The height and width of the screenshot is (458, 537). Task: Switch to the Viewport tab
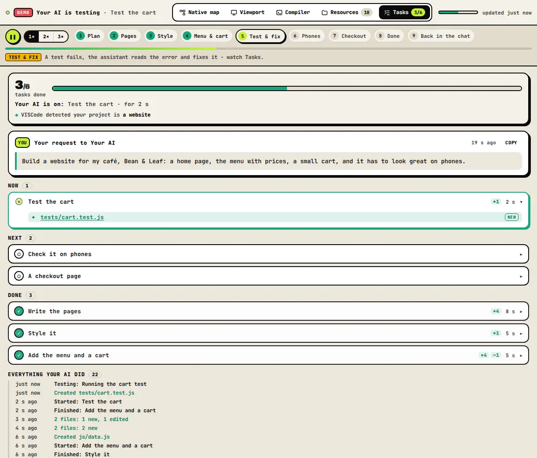(248, 12)
